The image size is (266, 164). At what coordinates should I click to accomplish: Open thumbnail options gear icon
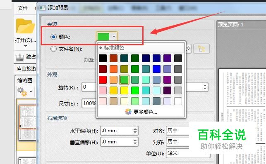(x=22, y=91)
